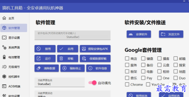Open 电池管理 section
The height and width of the screenshot is (97, 189).
click(x=13, y=57)
